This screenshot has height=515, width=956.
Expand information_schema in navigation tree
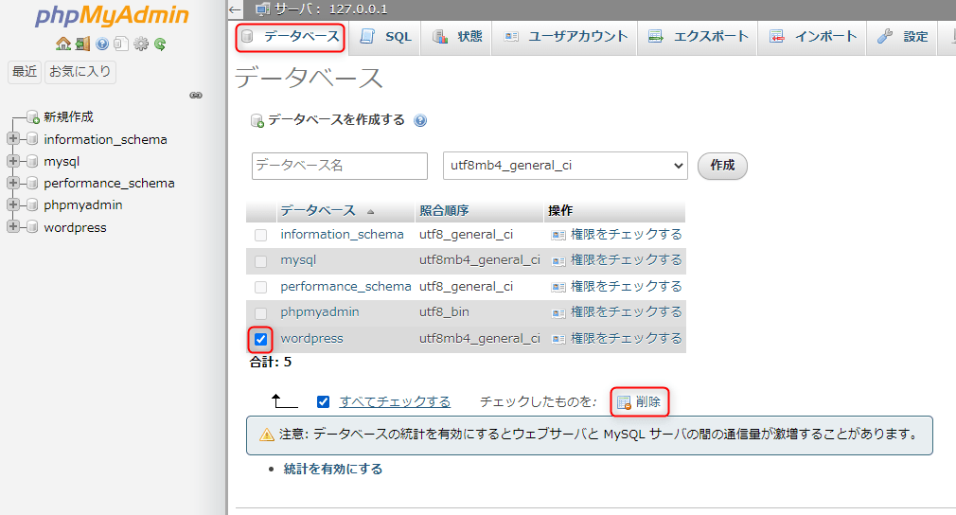[x=13, y=139]
